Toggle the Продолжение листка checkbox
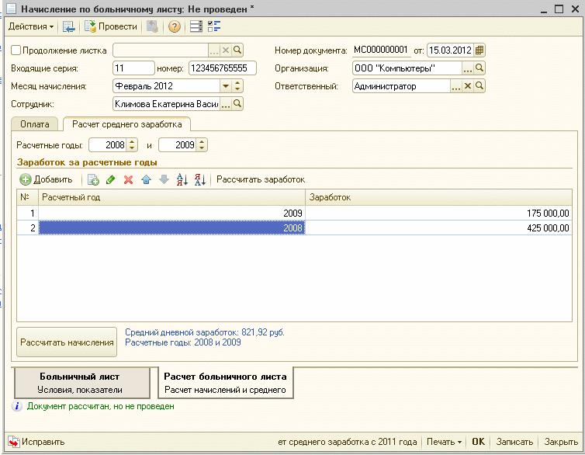 point(16,50)
